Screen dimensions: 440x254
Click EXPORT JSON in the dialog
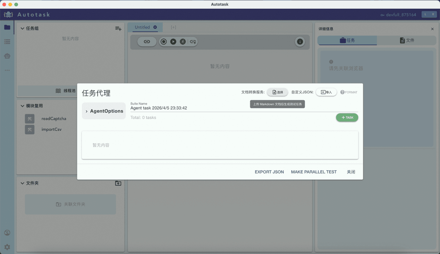coord(269,172)
